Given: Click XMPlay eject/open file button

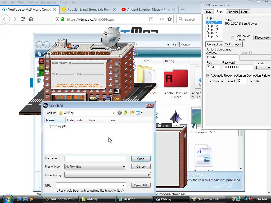Looking at the screenshot, I should click(82, 97).
